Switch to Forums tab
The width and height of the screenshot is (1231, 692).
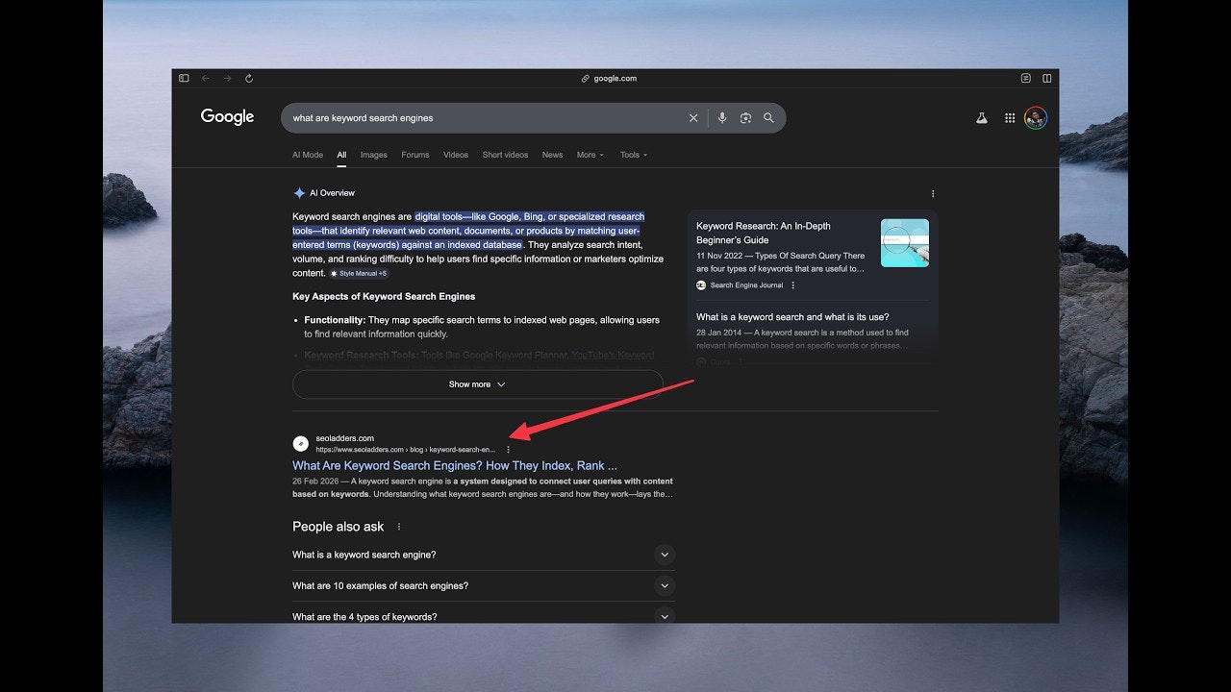pyautogui.click(x=415, y=155)
